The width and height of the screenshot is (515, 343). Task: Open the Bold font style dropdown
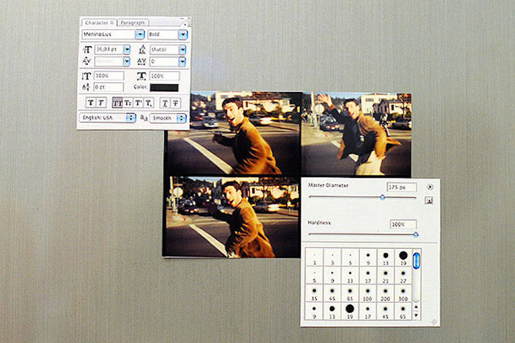click(182, 34)
